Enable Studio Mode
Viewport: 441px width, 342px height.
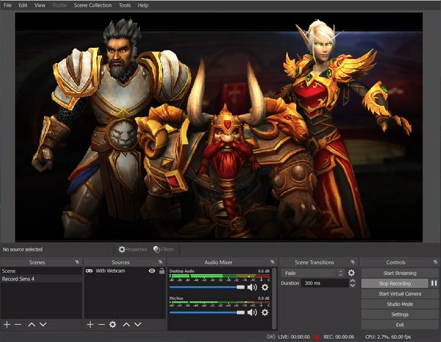(399, 304)
